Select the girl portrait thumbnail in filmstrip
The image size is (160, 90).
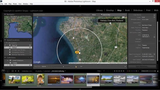click(x=41, y=79)
